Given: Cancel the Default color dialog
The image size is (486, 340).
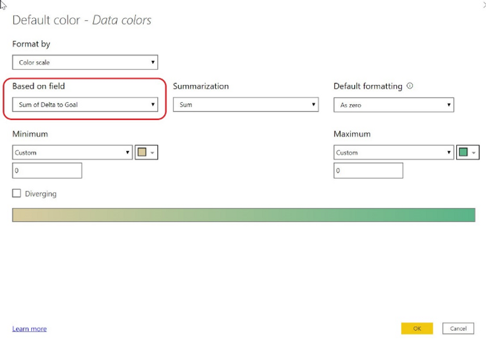Looking at the screenshot, I should pos(459,329).
